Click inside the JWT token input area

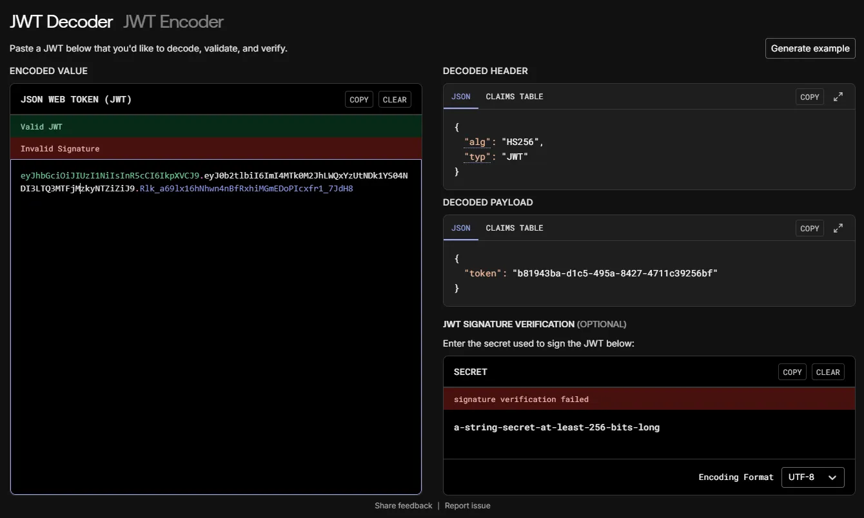216,290
